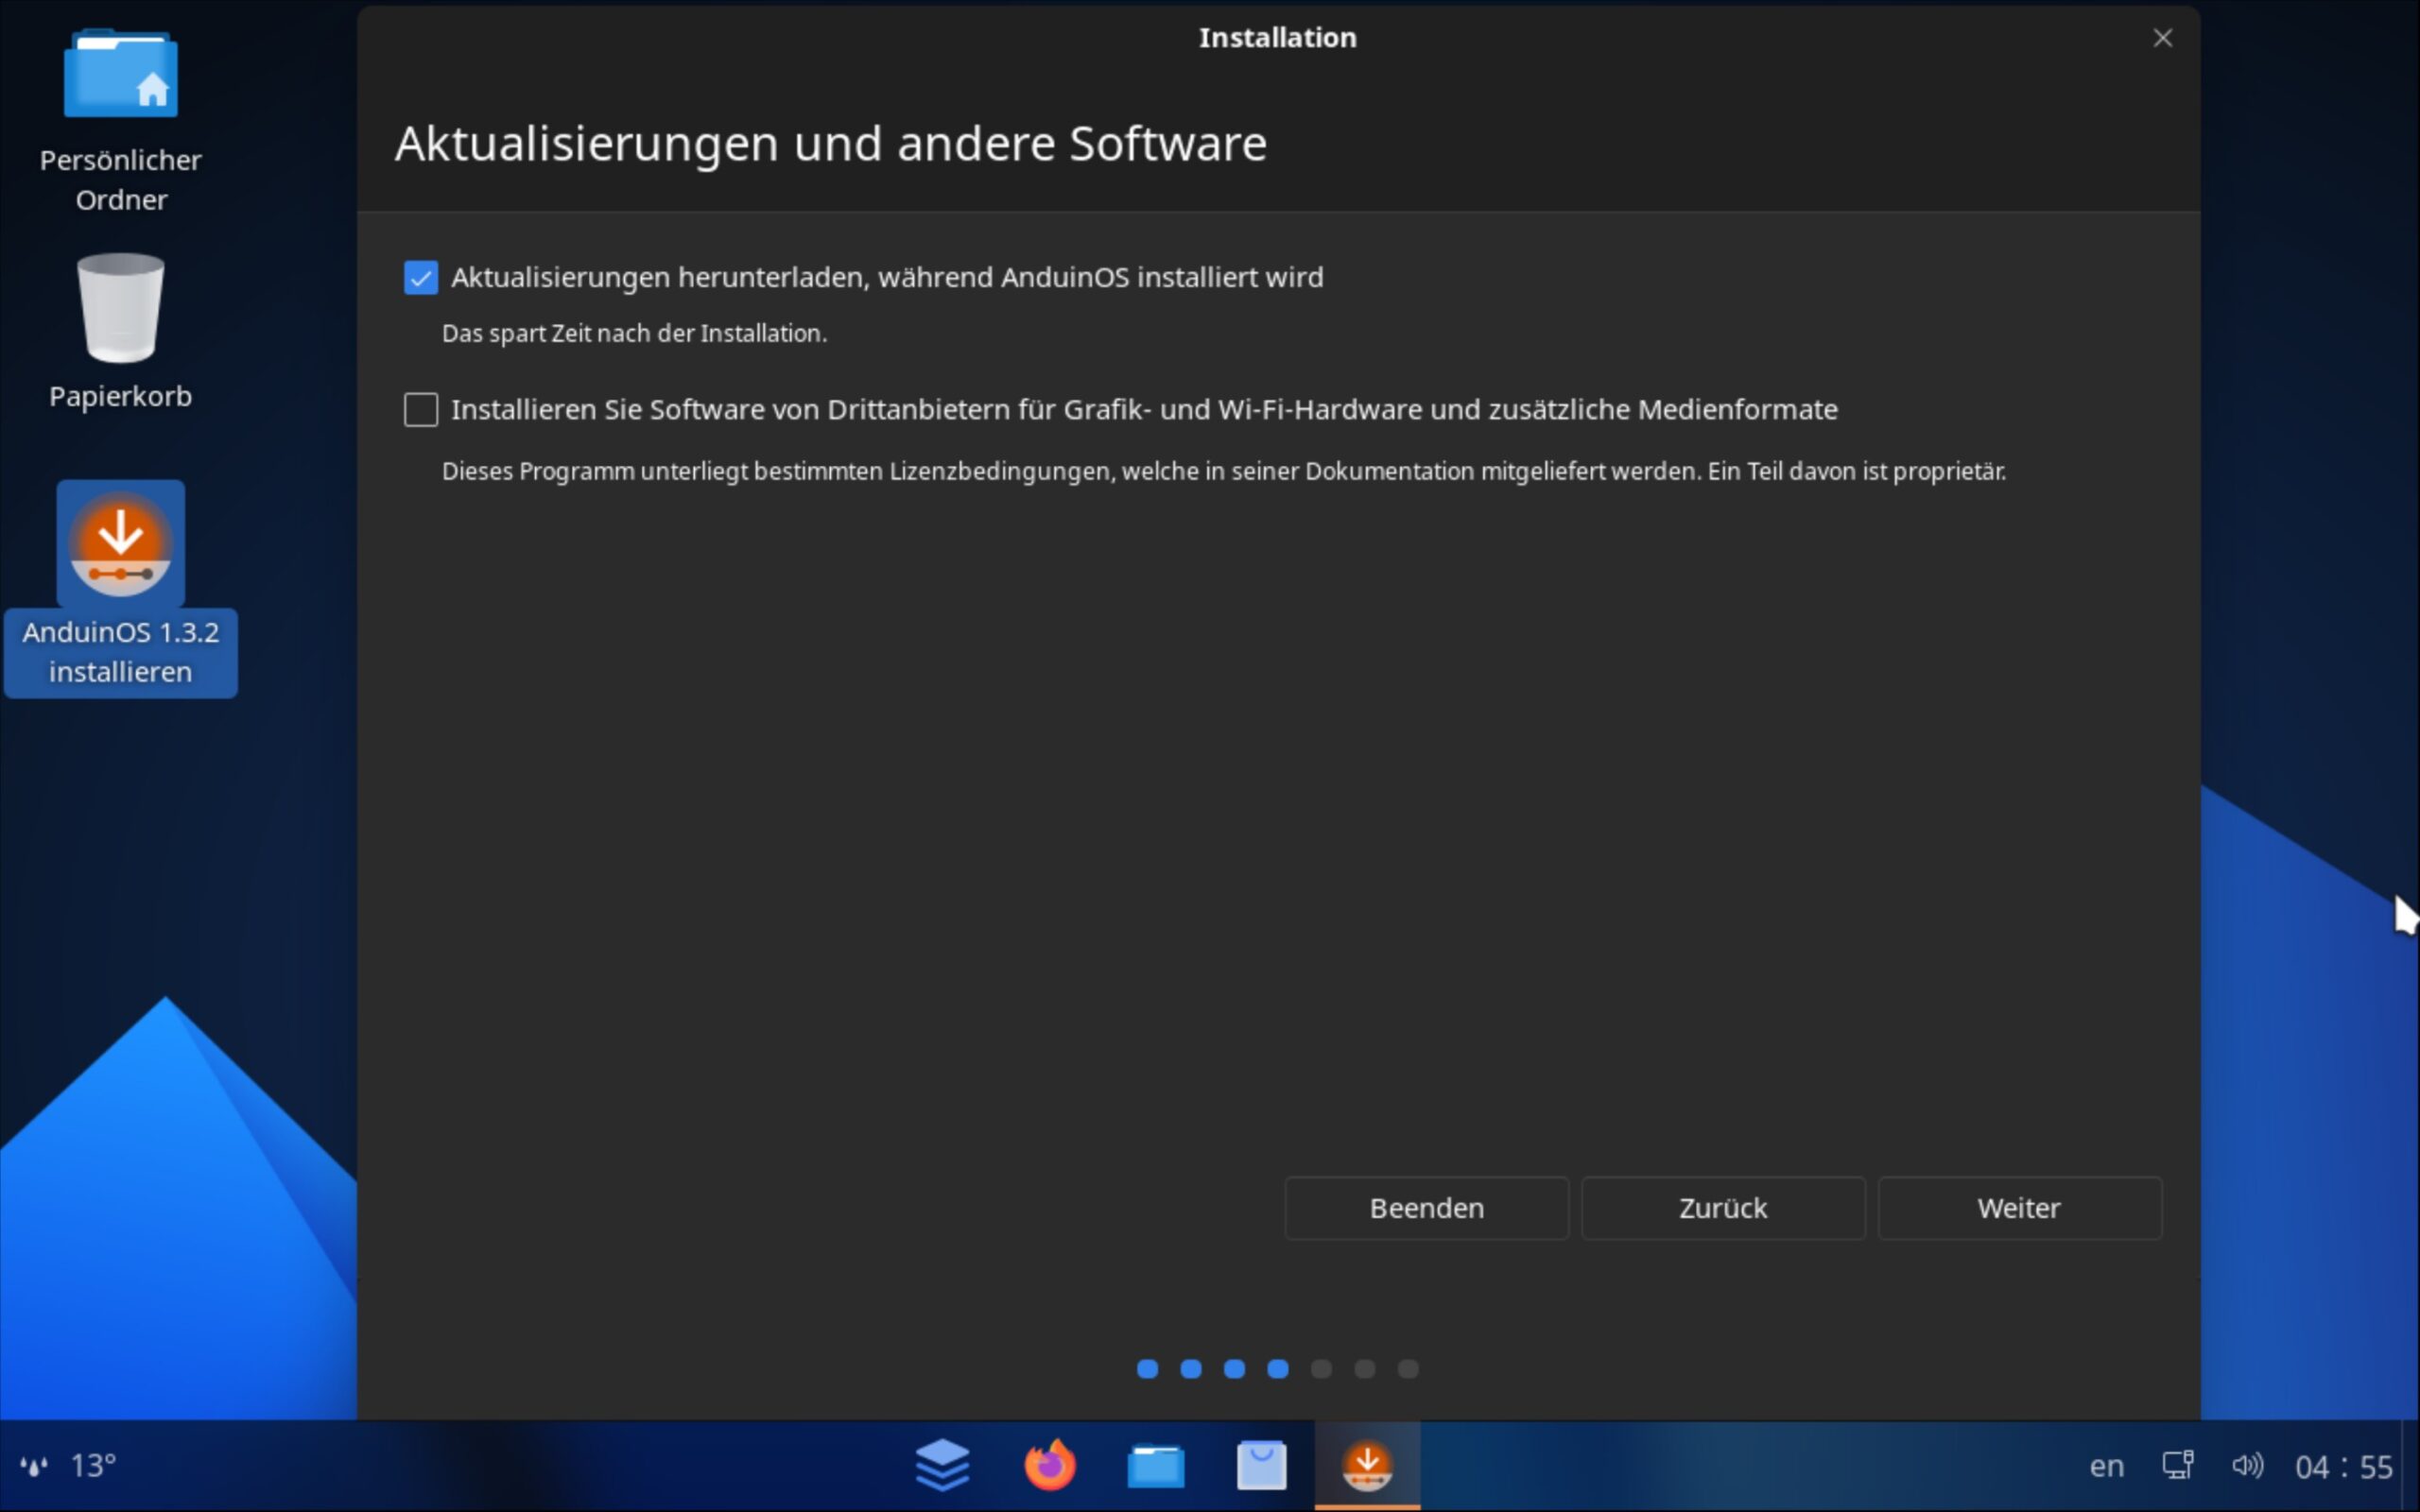Launch Firefox from the taskbar
The width and height of the screenshot is (2420, 1512).
[1050, 1466]
